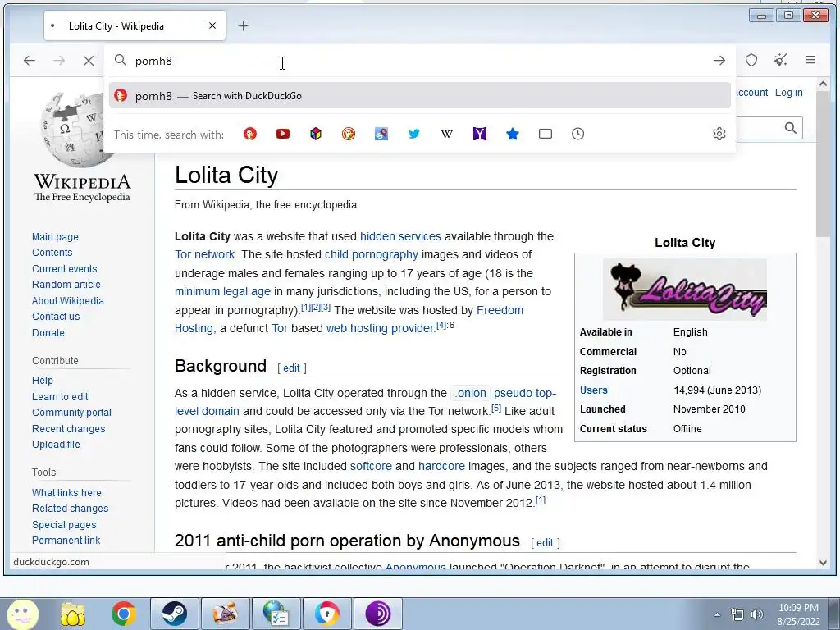Click the New Identity broom icon
Viewport: 840px width, 630px height.
[781, 60]
